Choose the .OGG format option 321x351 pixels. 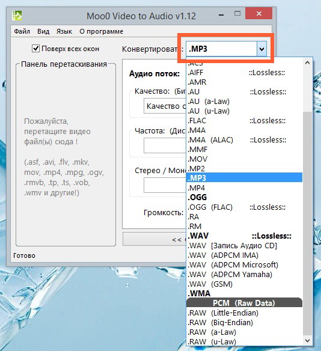click(x=244, y=197)
